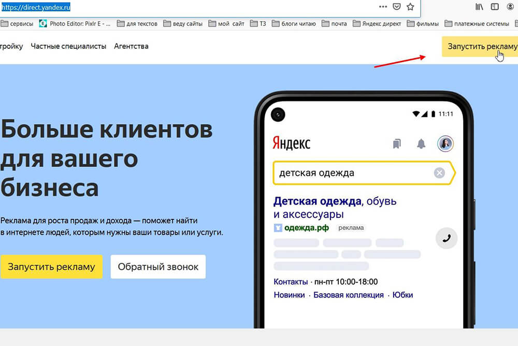Open the 'блоги читаю' bookmarks folder

click(x=294, y=23)
